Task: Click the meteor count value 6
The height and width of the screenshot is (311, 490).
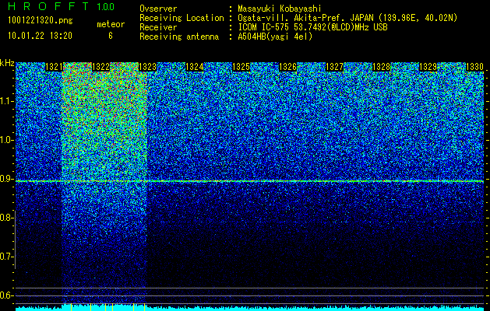Action: tap(111, 36)
